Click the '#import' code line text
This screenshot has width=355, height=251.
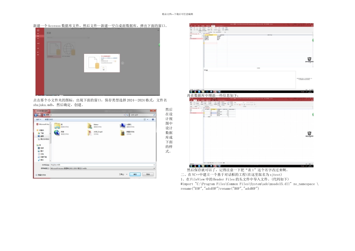250,184
